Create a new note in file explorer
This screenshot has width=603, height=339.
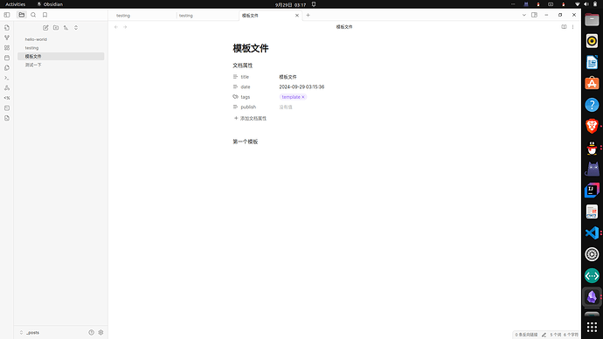click(45, 28)
